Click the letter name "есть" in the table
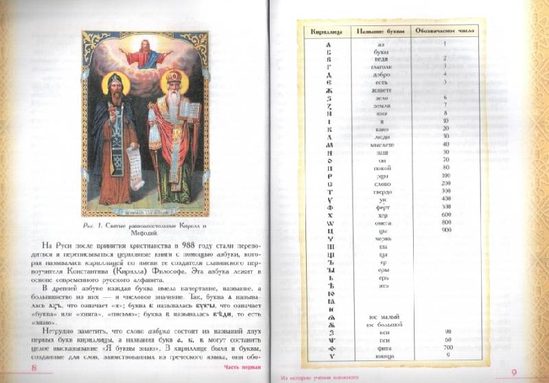Viewport: 549px width, 383px height. pyautogui.click(x=382, y=82)
